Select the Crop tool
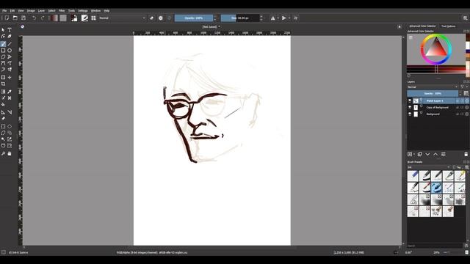Image resolution: width=470 pixels, height=264 pixels. pyautogui.click(x=3, y=84)
